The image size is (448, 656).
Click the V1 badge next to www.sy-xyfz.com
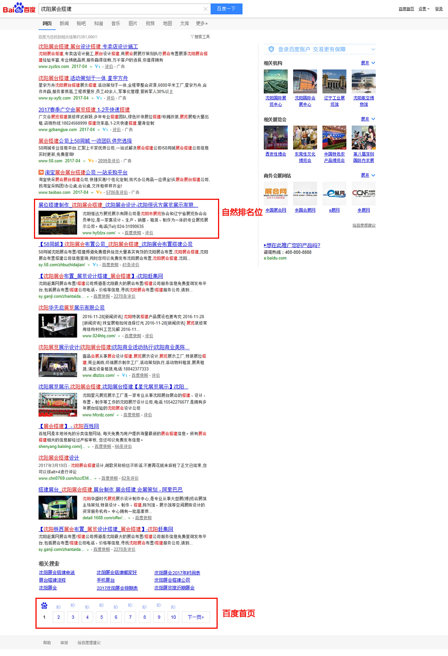99,98
